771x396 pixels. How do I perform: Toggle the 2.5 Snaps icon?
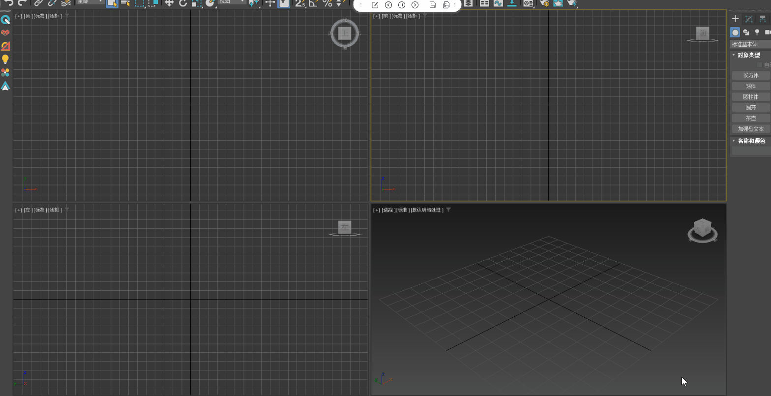(299, 3)
